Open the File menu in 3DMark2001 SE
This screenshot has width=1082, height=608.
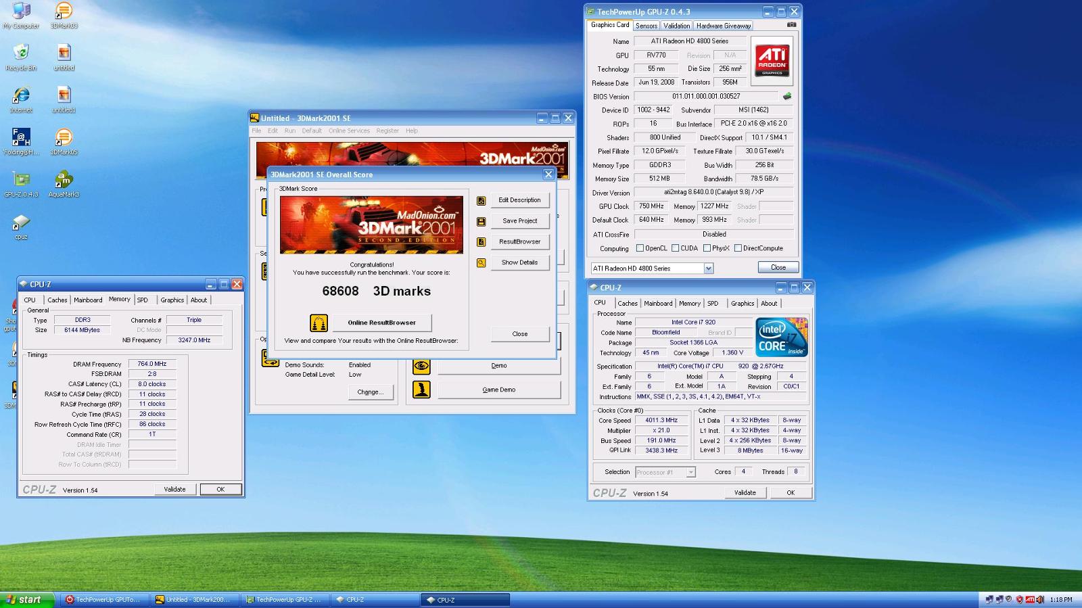[256, 131]
